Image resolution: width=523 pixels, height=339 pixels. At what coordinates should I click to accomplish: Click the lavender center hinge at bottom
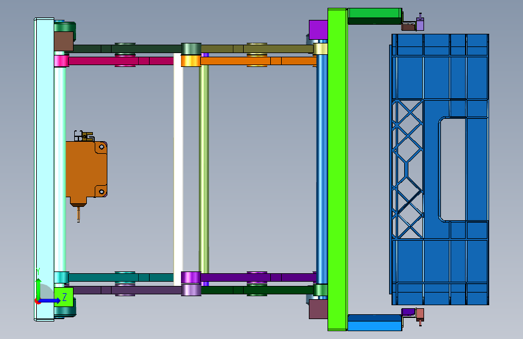(x=191, y=290)
